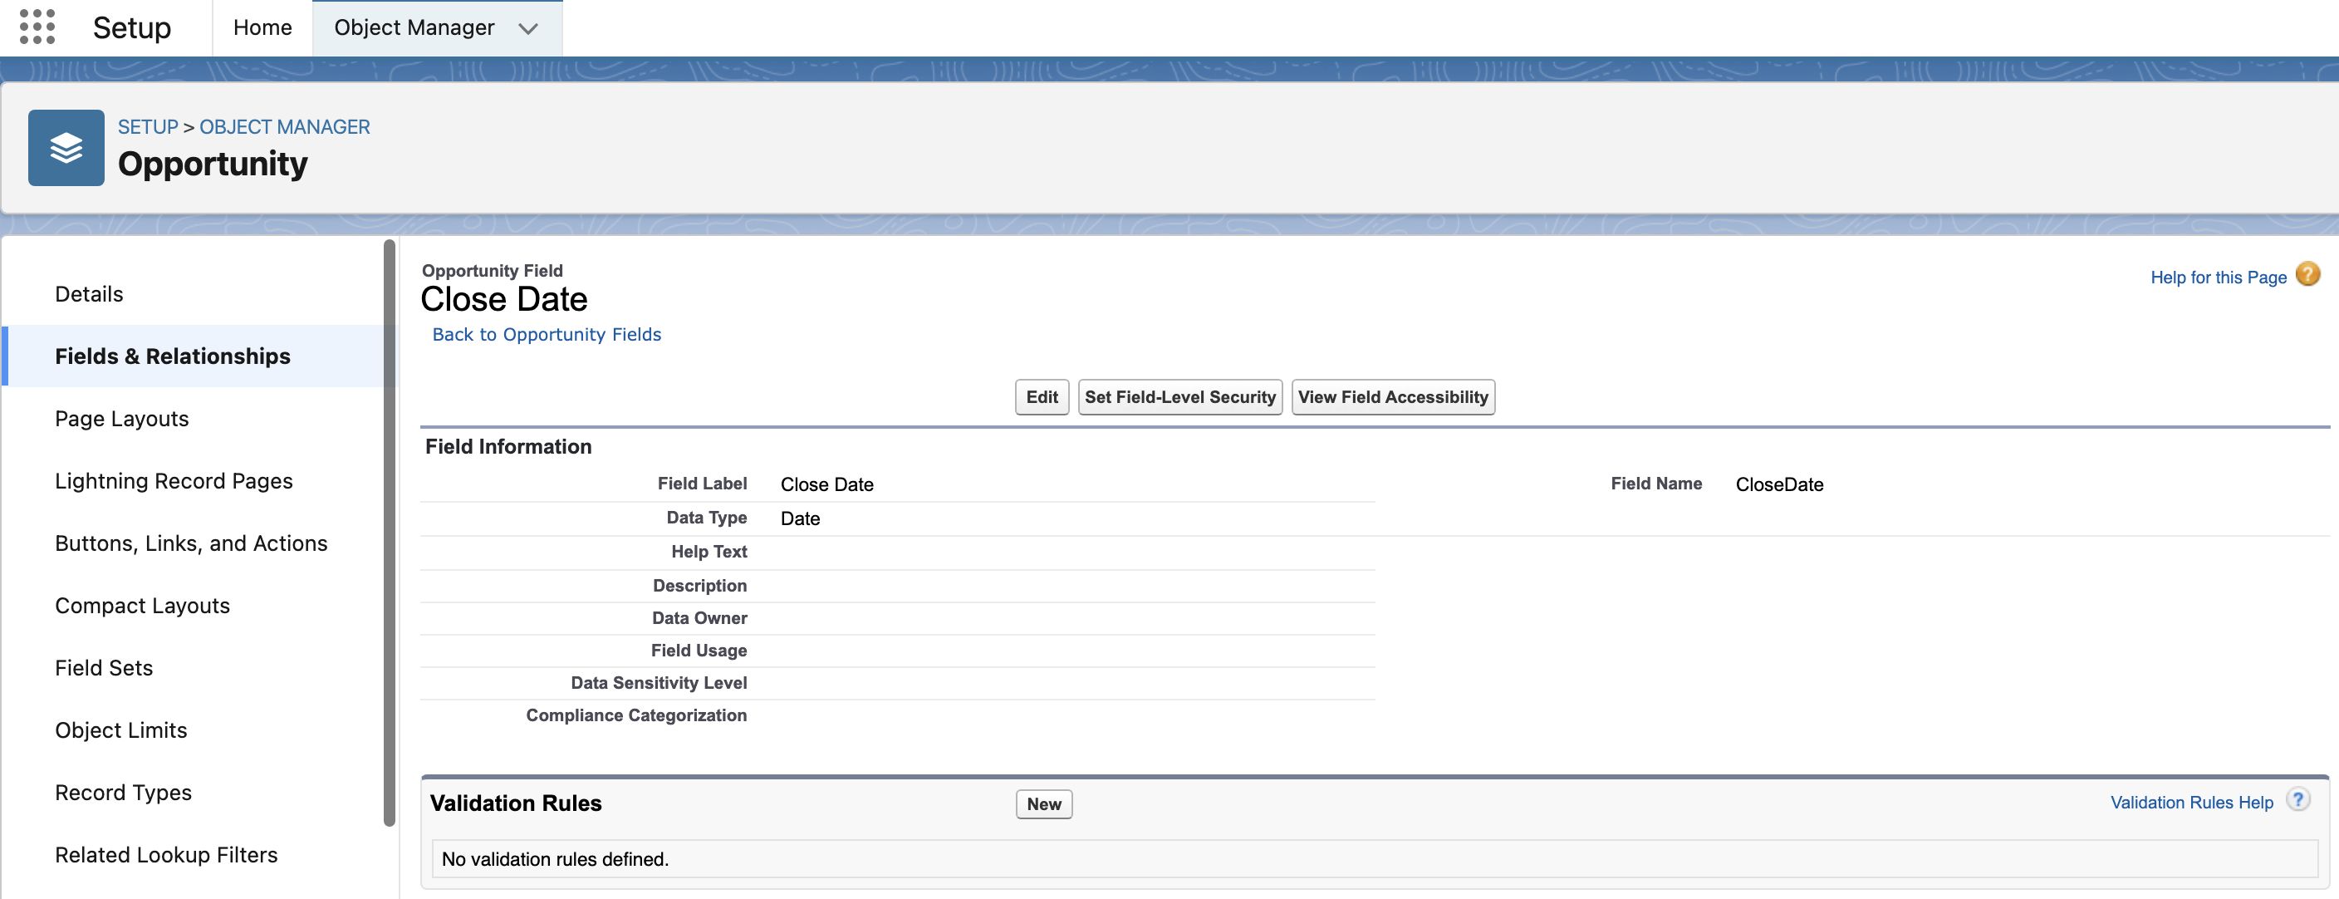Image resolution: width=2339 pixels, height=899 pixels.
Task: Click the Help for this Page question icon
Action: click(x=2307, y=274)
